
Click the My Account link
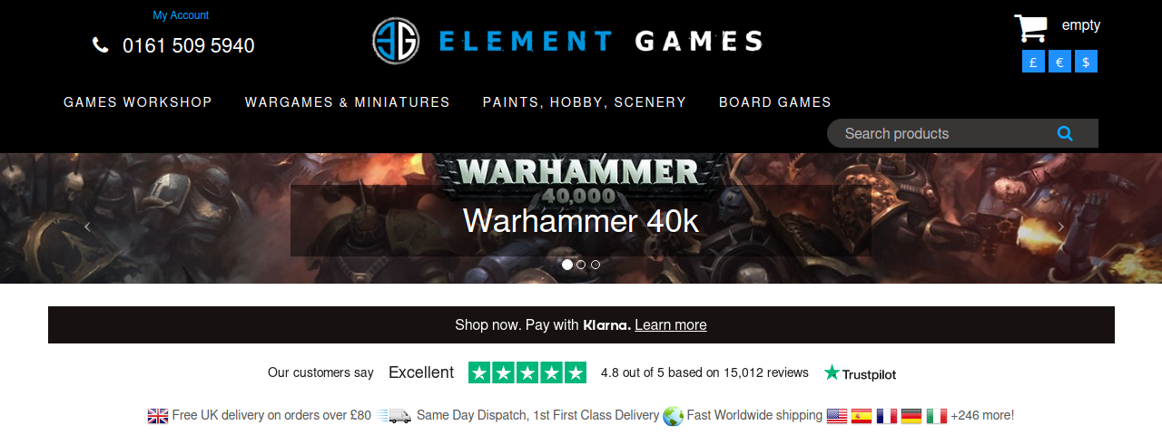(x=181, y=15)
